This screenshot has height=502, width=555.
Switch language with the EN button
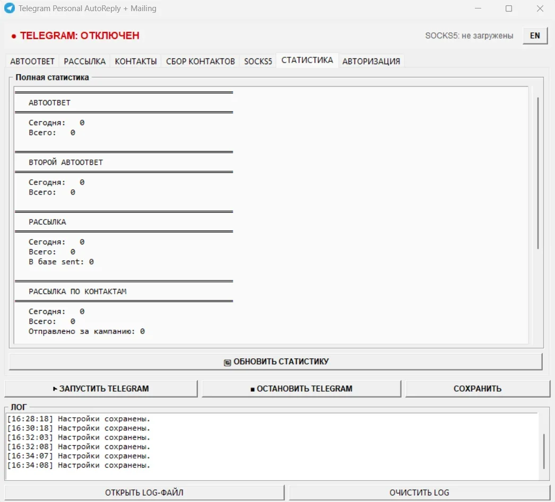[535, 36]
